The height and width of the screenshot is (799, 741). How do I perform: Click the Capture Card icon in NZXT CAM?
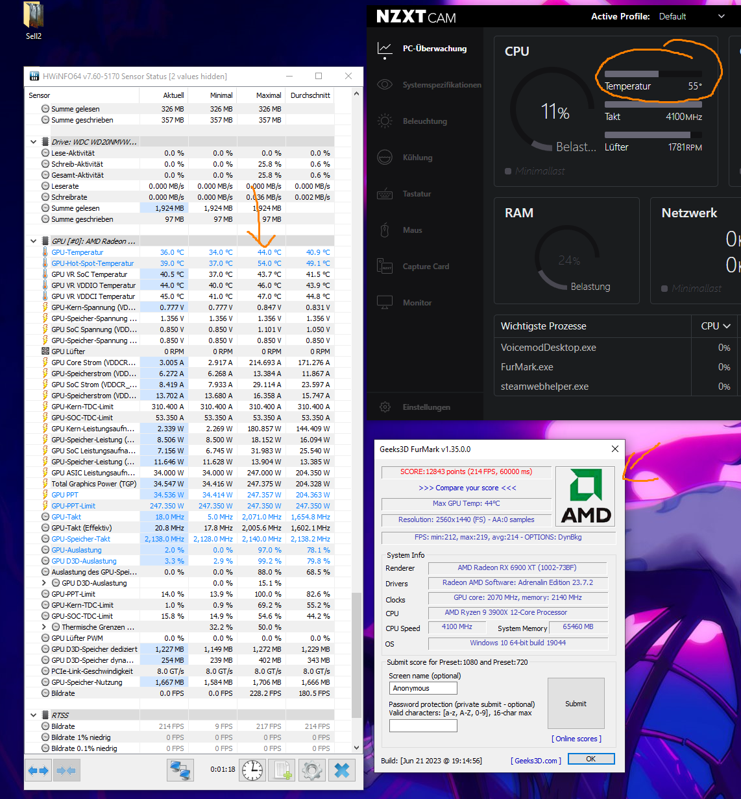[385, 267]
